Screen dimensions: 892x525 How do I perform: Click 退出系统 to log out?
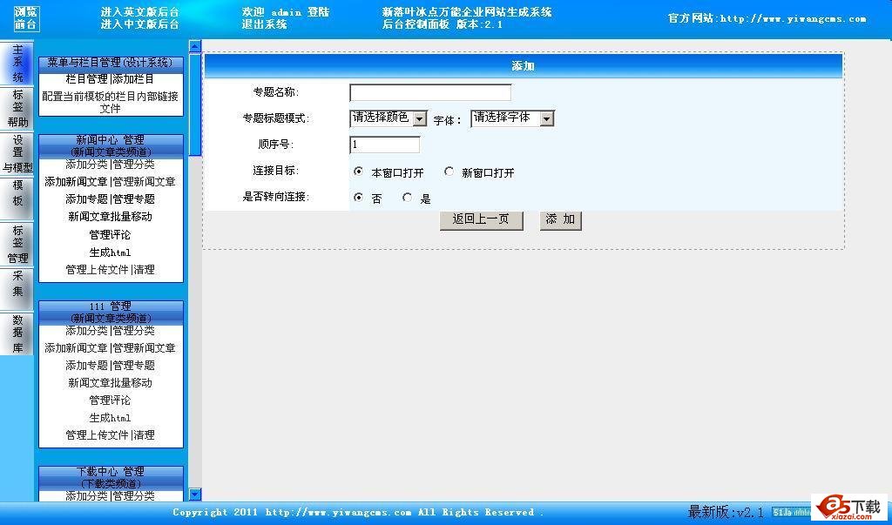pyautogui.click(x=265, y=24)
